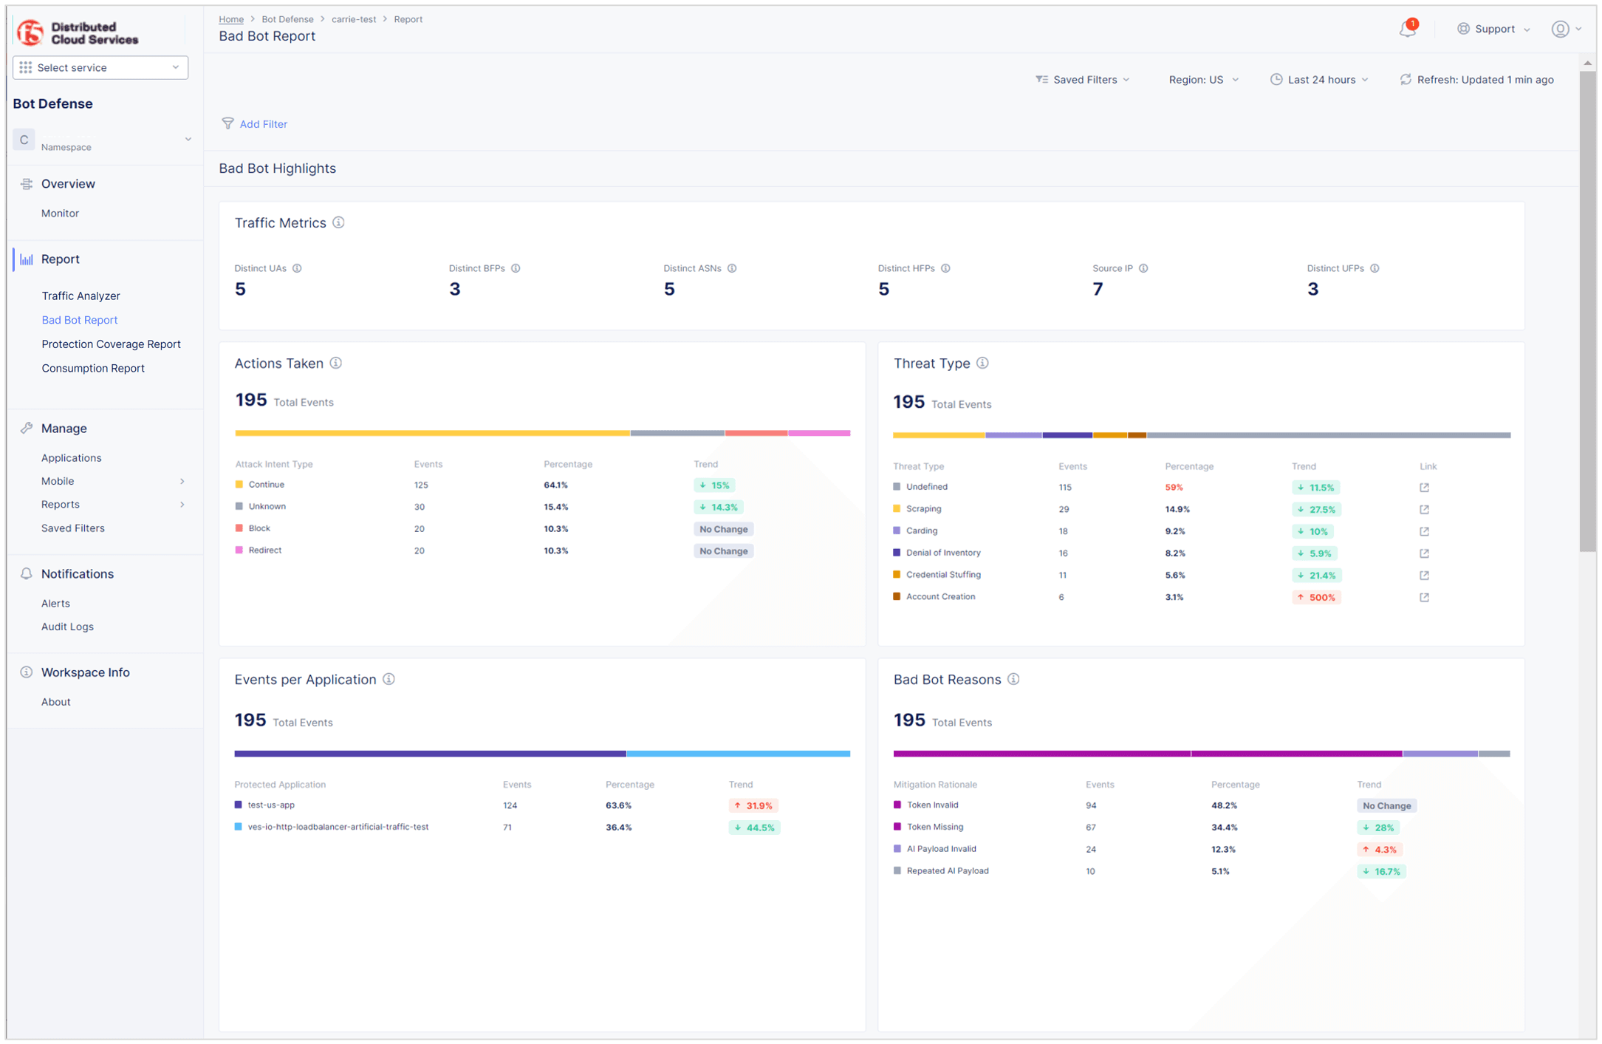Open the Scraping threat external link icon

coord(1424,509)
